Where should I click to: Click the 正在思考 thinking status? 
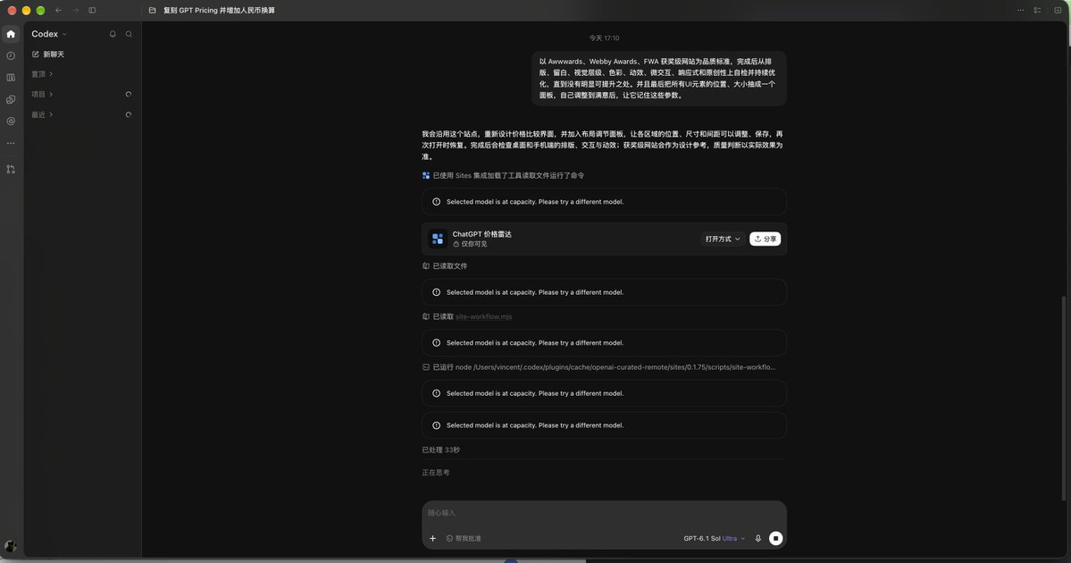[435, 472]
